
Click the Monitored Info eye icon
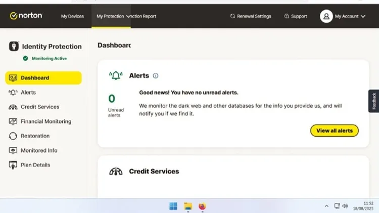(13, 150)
